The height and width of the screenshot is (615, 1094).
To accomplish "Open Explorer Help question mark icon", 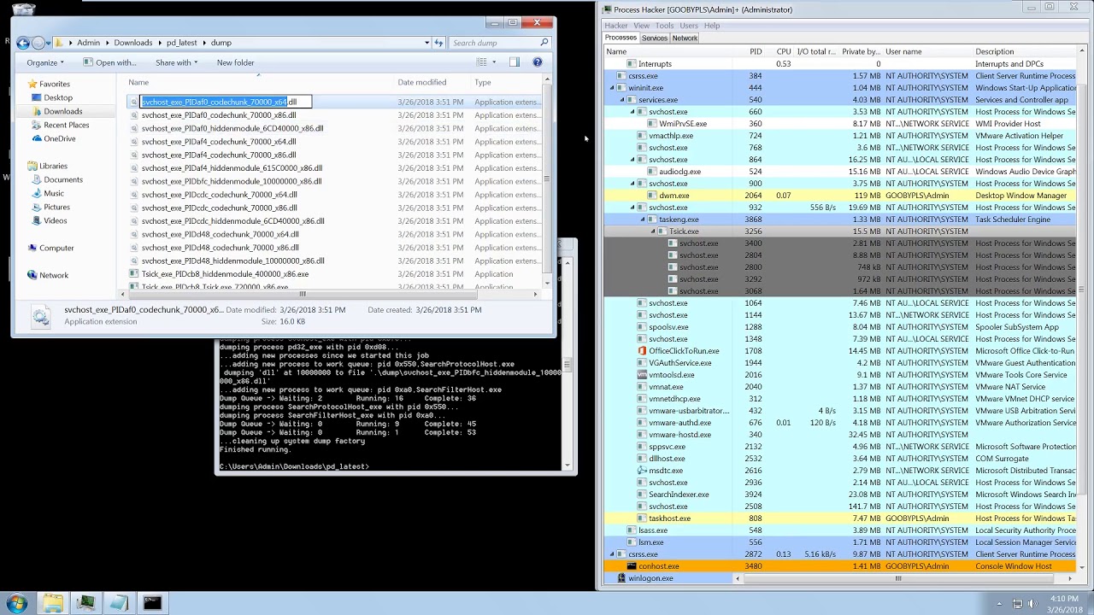I will coord(538,62).
